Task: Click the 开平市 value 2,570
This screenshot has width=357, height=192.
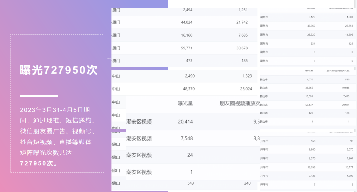Action: (312, 158)
